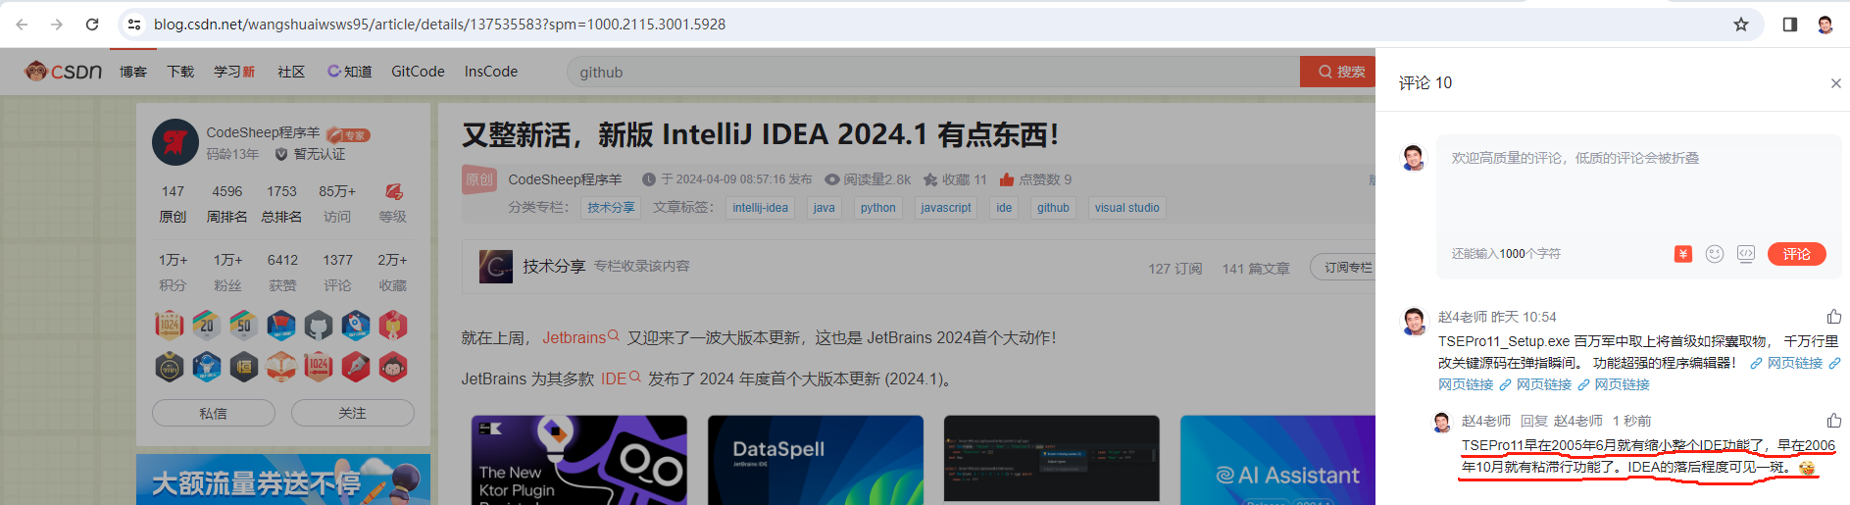Click the search field containing 'github'
1850x505 pixels.
point(933,72)
